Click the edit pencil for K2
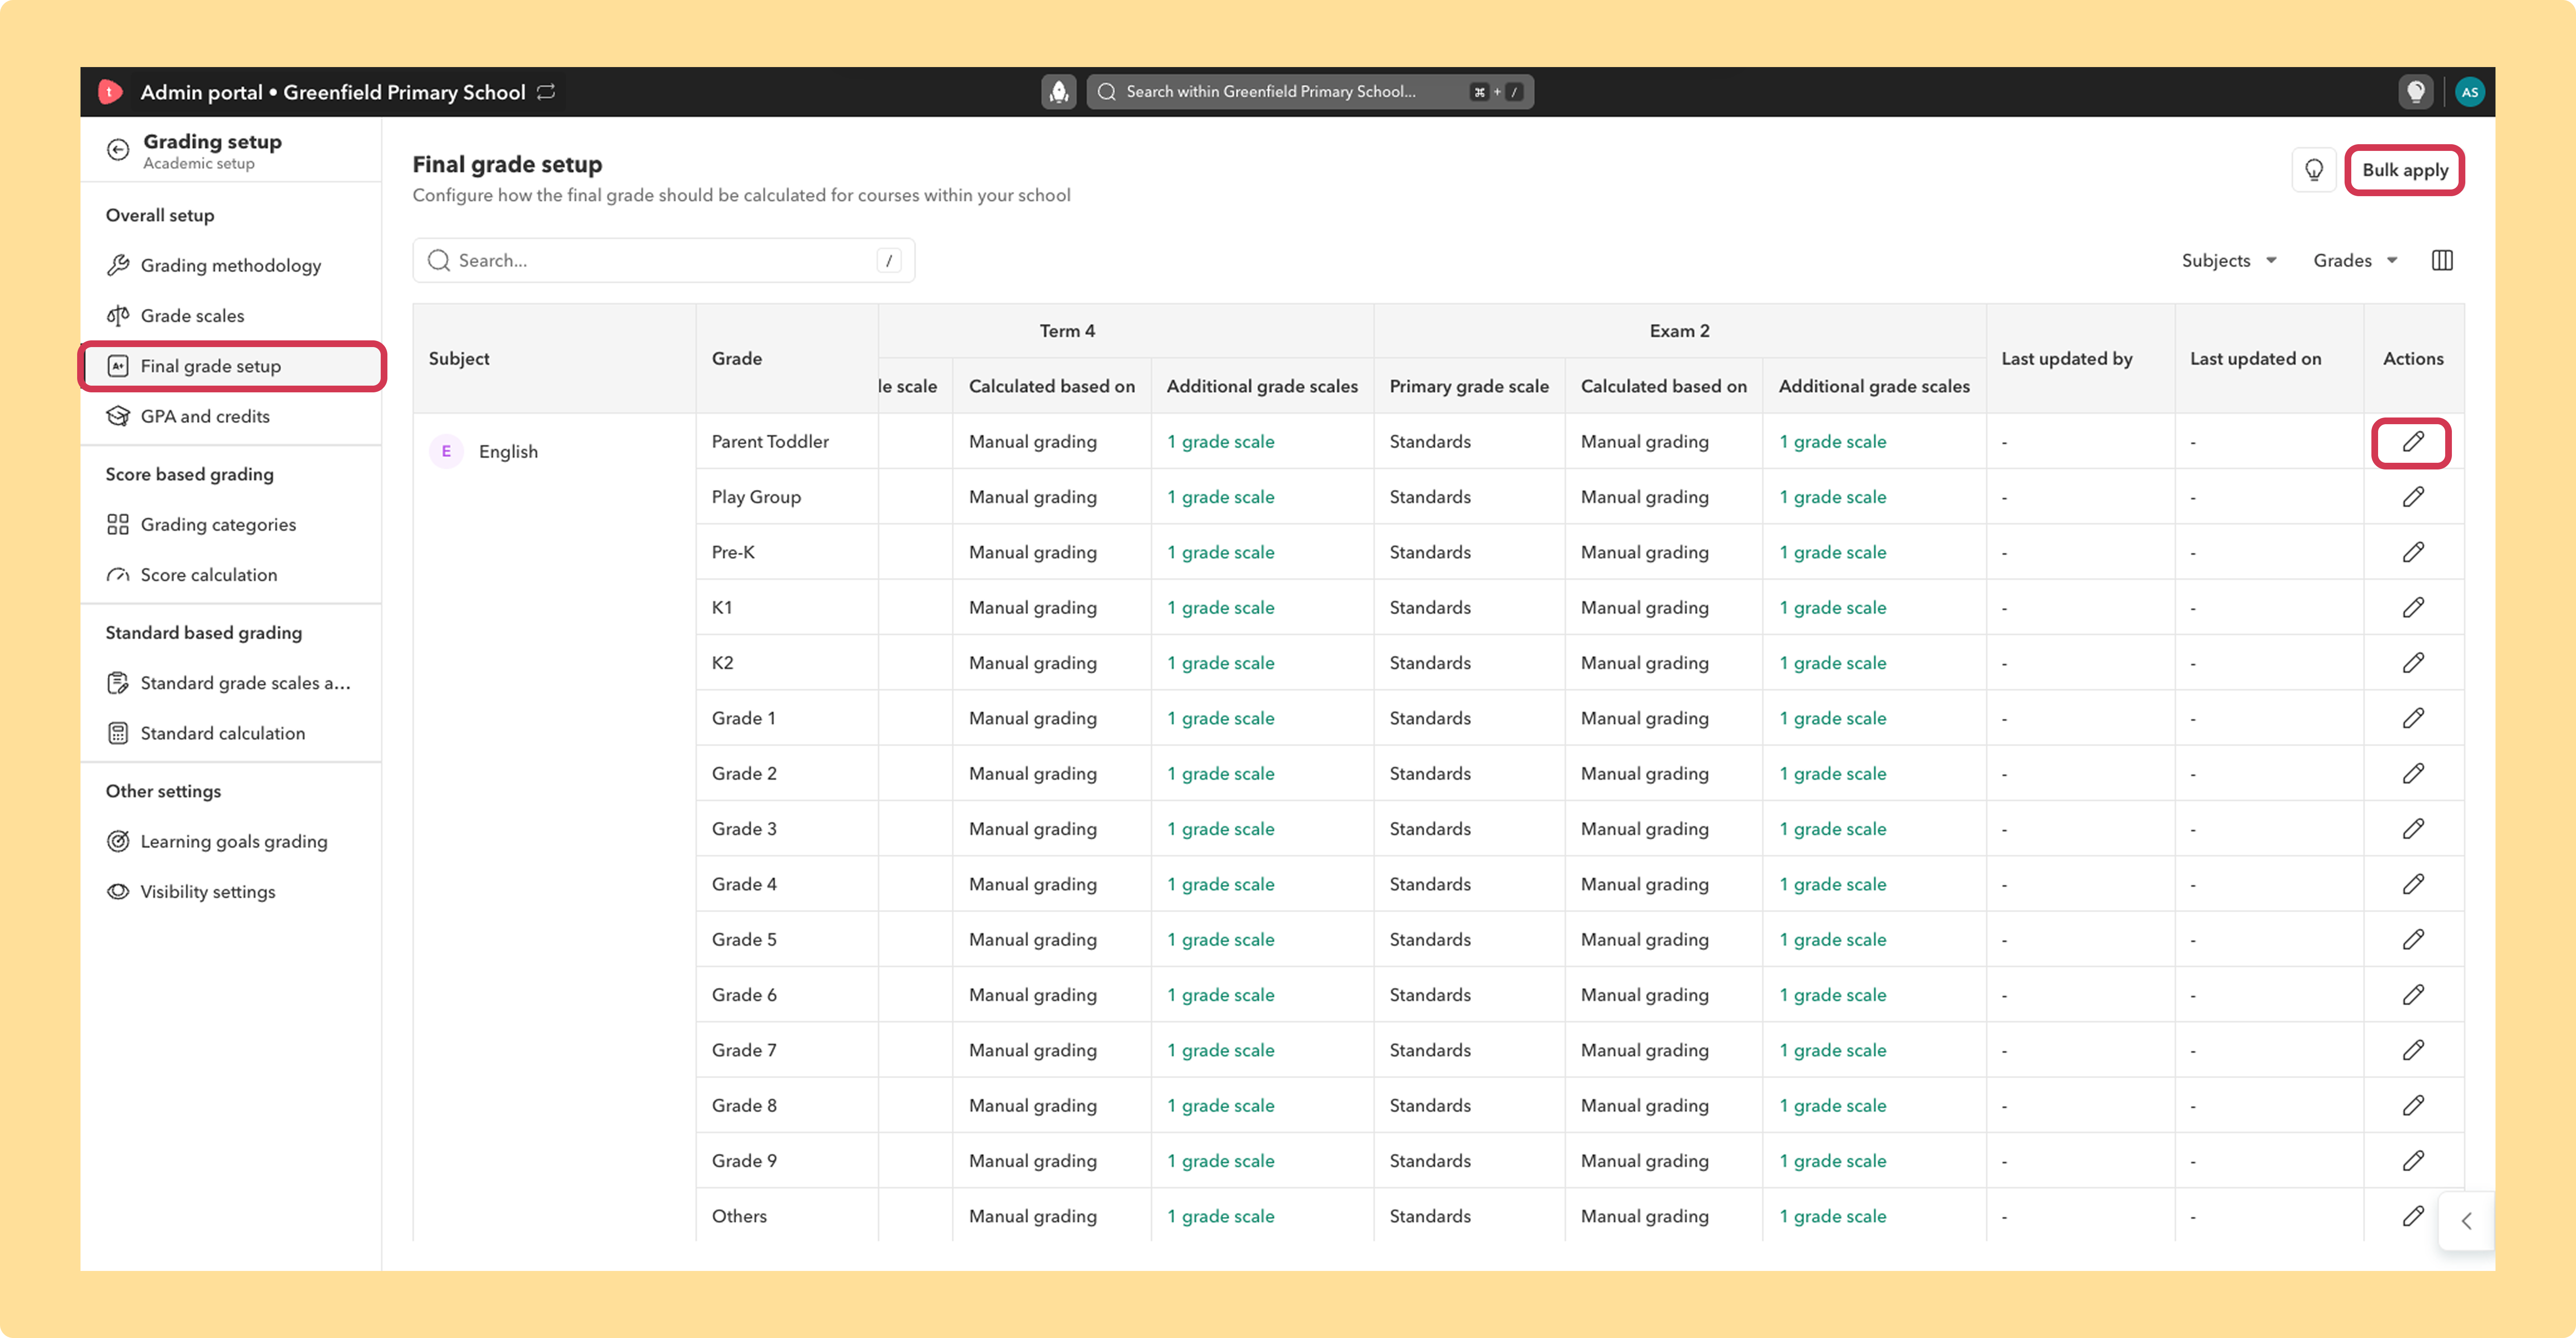2576x1338 pixels. point(2413,663)
